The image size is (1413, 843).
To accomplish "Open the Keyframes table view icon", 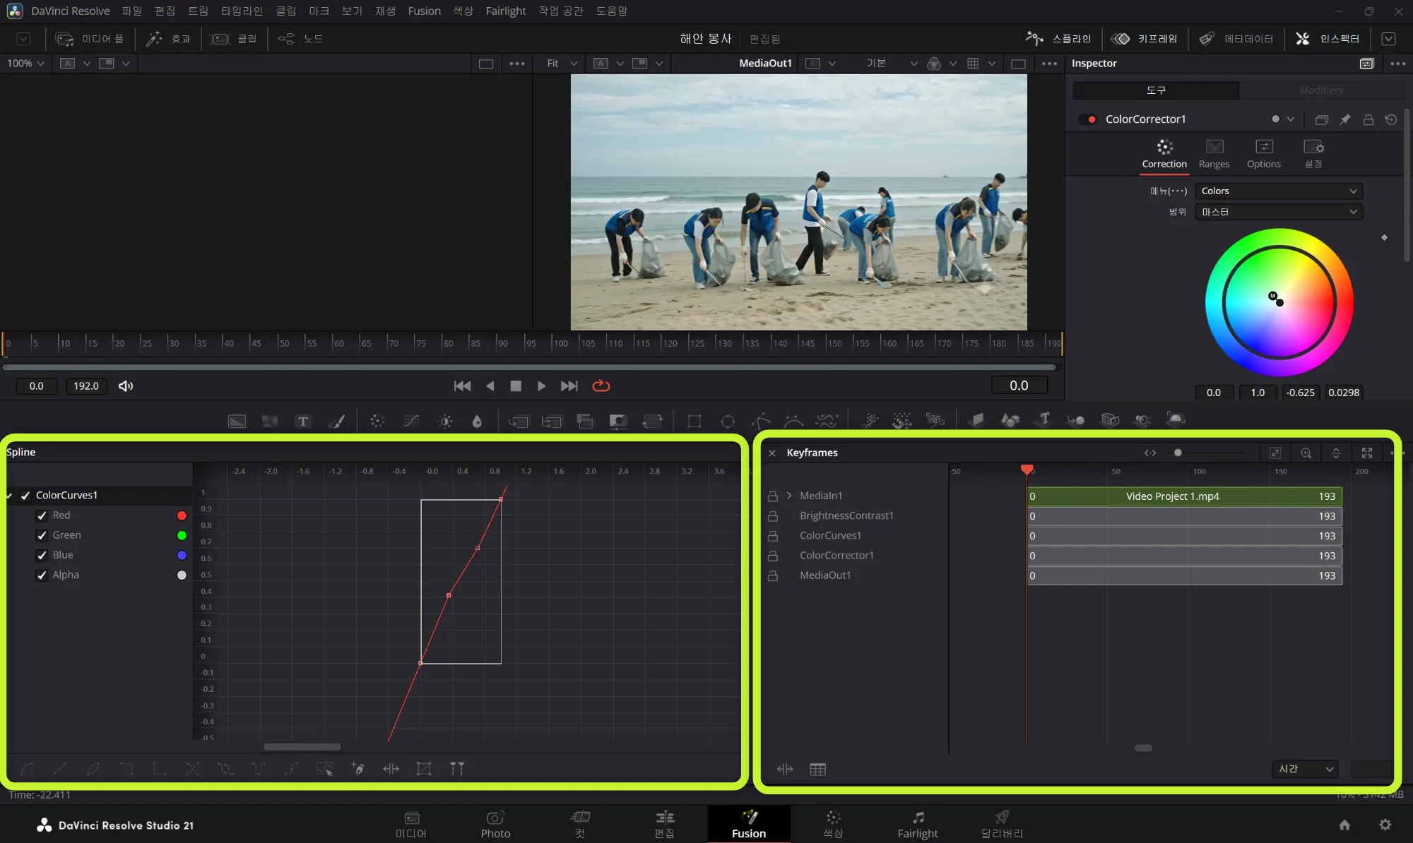I will click(x=817, y=770).
